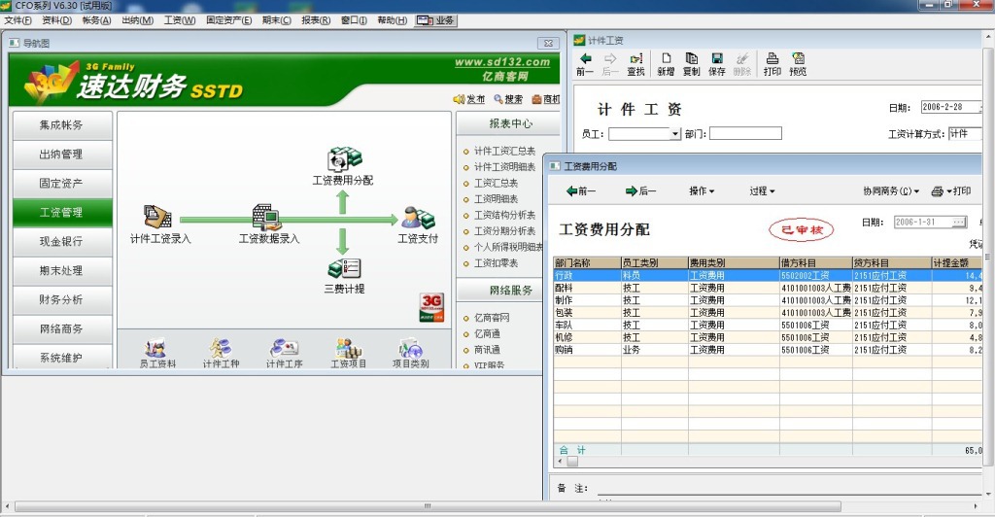Select 现金银行 sidebar button
995x517 pixels.
62,242
